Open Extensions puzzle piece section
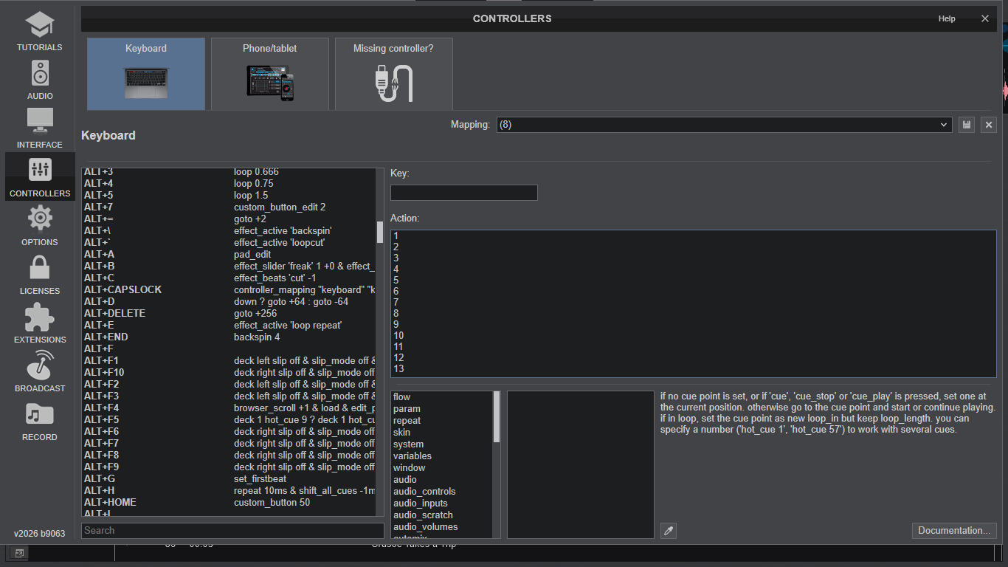Viewport: 1008px width, 567px height. click(x=40, y=323)
